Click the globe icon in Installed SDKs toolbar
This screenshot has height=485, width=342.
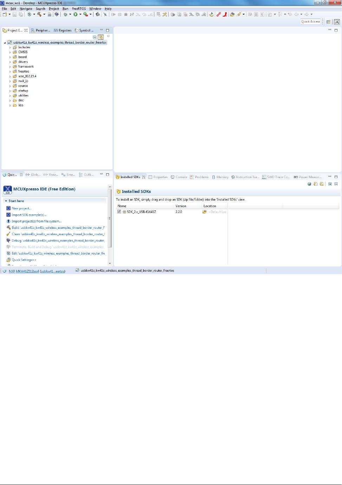pos(309,184)
